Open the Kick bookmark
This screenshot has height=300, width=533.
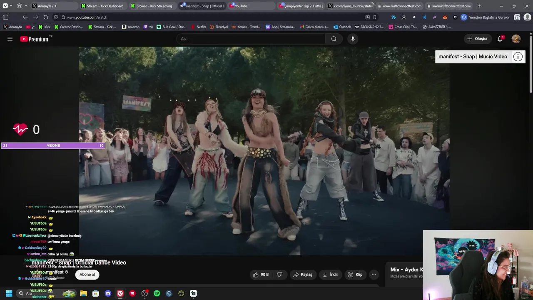click(44, 27)
